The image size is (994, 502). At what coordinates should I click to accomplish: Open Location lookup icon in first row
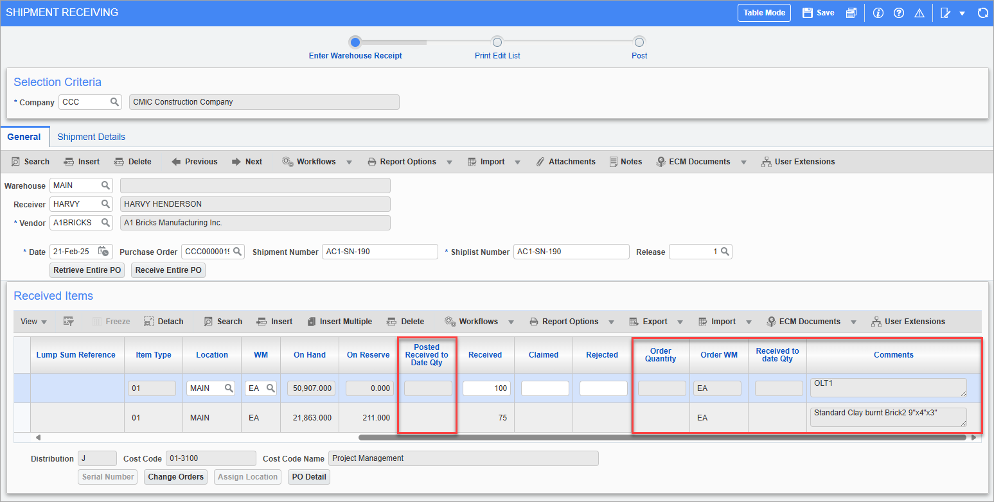pos(229,388)
